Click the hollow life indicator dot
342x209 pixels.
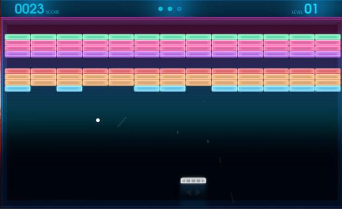click(179, 9)
